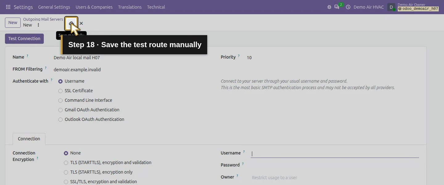Screen dimensions: 444x185
Task: Go back to Outgoing Mail Servers breadcrumb
Action: tap(43, 19)
